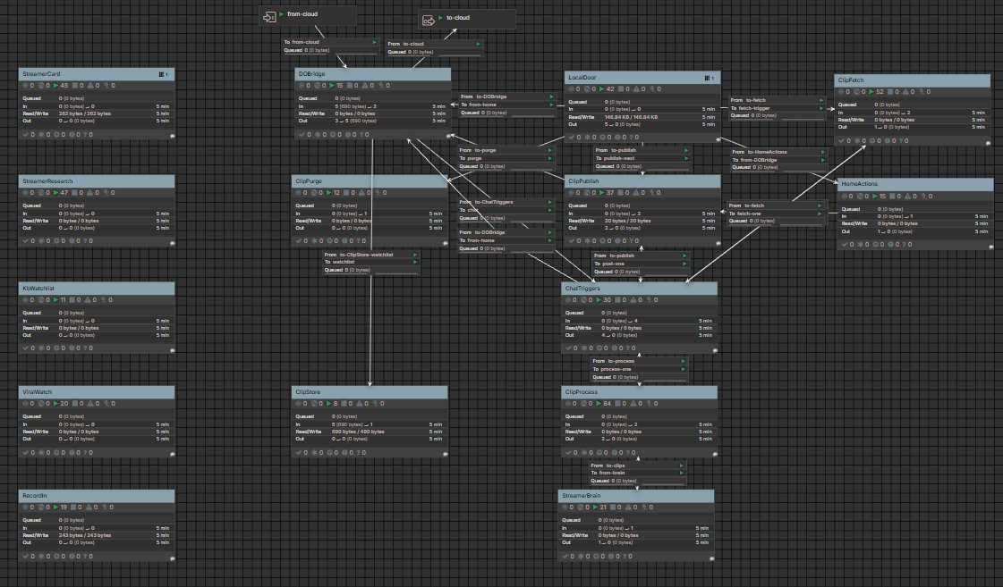The height and width of the screenshot is (587, 1003).
Task: Select the ClipFetch process group title
Action: pyautogui.click(x=851, y=80)
